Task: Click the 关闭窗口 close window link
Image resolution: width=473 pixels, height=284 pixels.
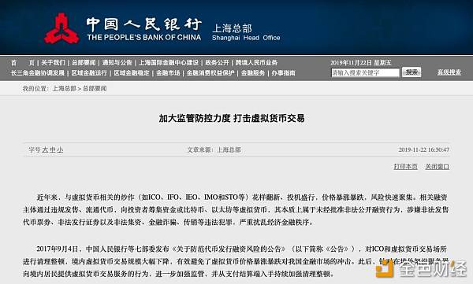Action: coord(437,167)
